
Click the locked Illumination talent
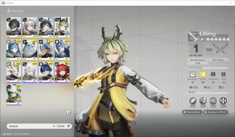point(192,112)
